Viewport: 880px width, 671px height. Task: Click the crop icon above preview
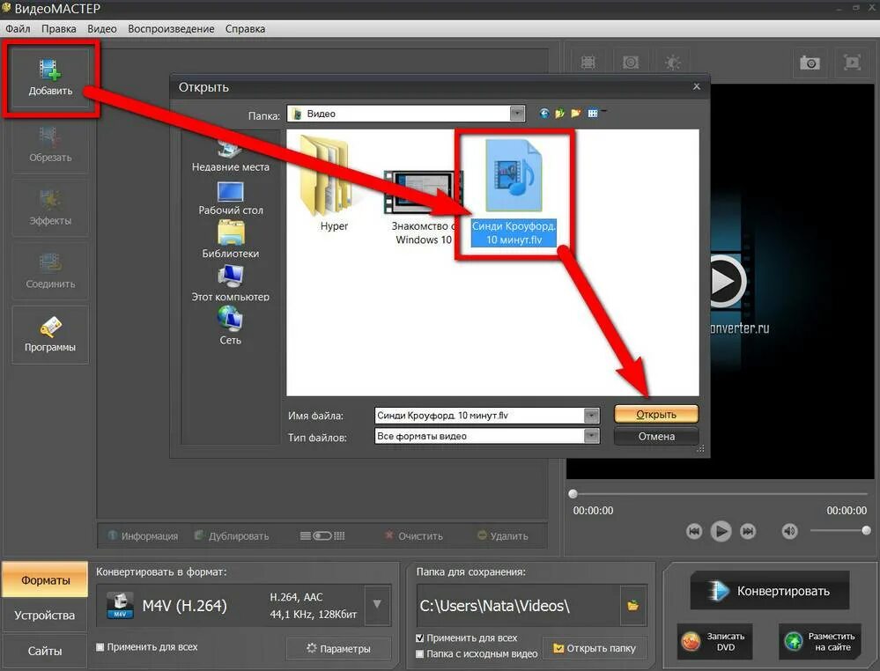588,63
